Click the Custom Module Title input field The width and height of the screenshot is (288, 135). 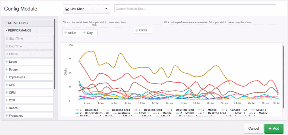pos(195,9)
